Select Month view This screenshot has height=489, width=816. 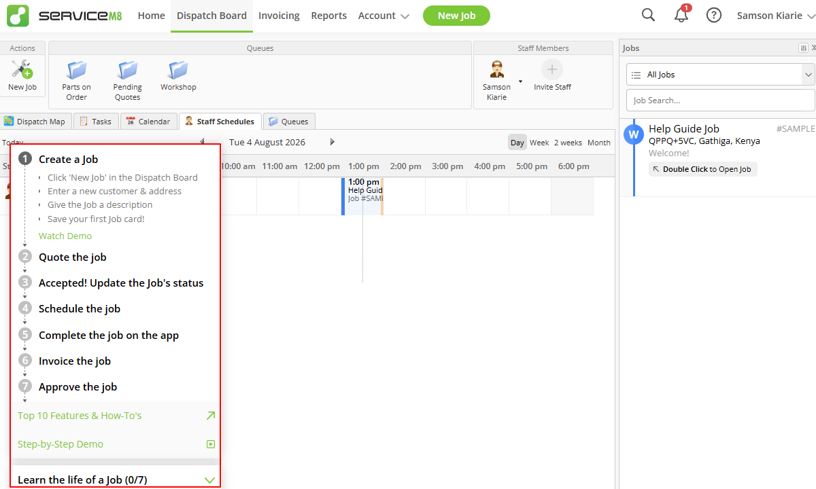tap(599, 143)
